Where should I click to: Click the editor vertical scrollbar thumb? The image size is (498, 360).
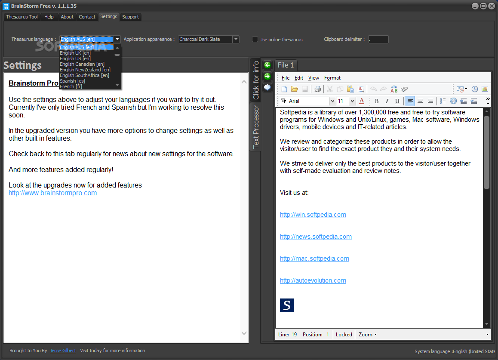(486, 153)
